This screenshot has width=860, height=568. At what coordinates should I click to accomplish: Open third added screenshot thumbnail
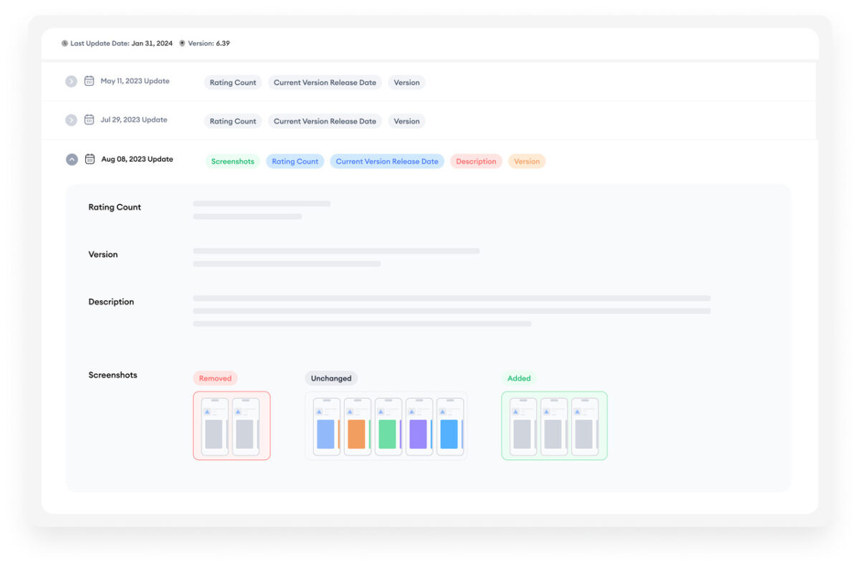click(585, 427)
